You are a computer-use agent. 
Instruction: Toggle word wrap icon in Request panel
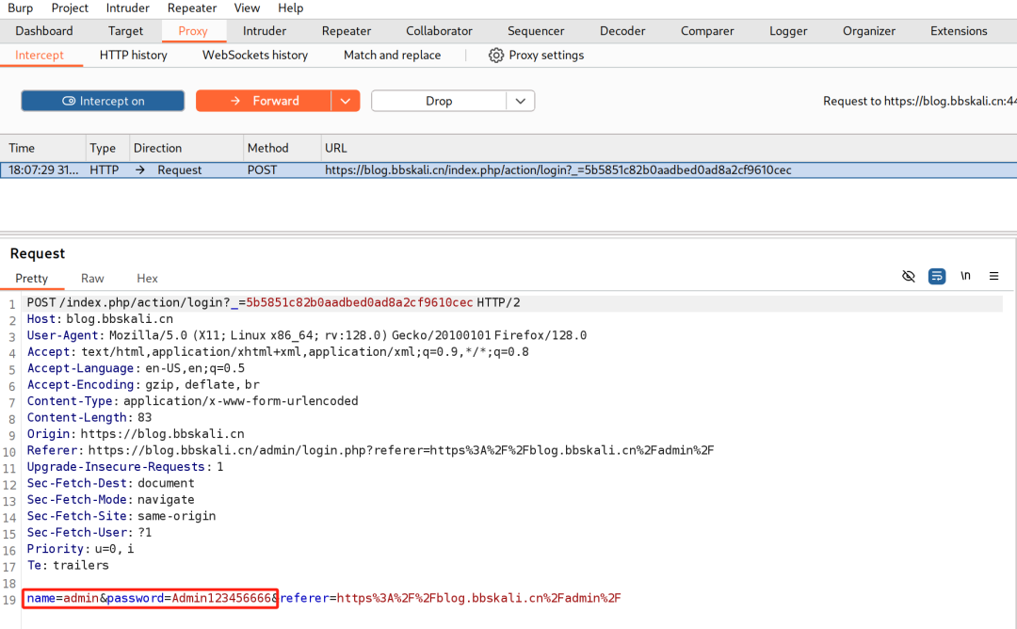tap(937, 276)
